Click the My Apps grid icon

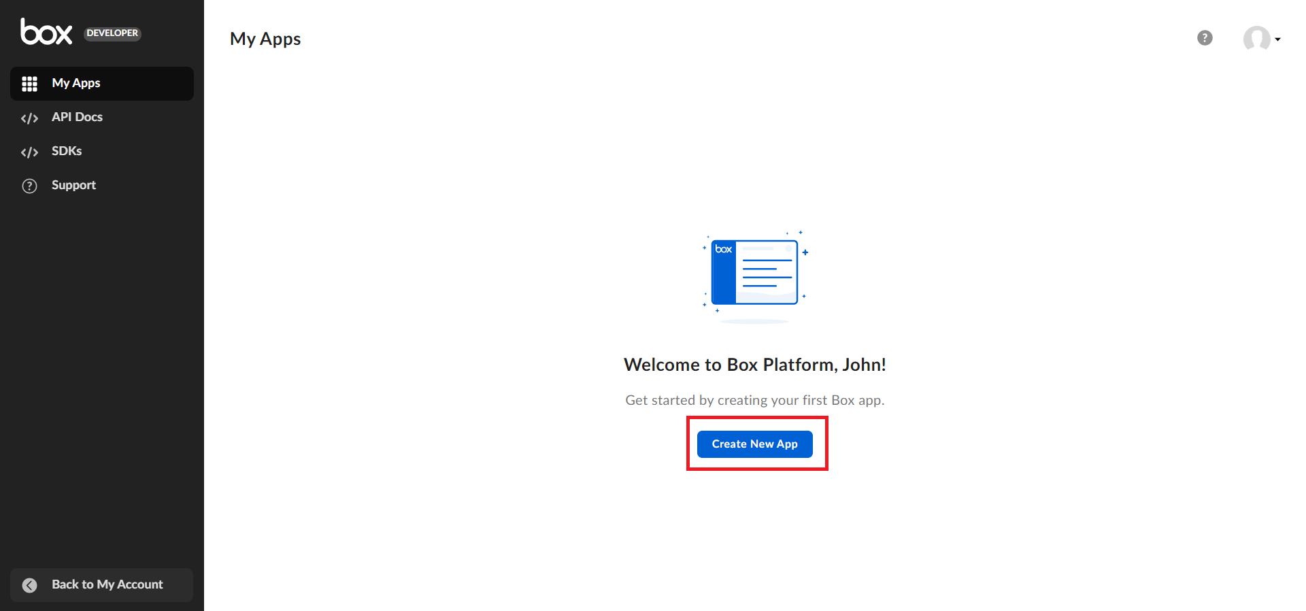point(29,84)
